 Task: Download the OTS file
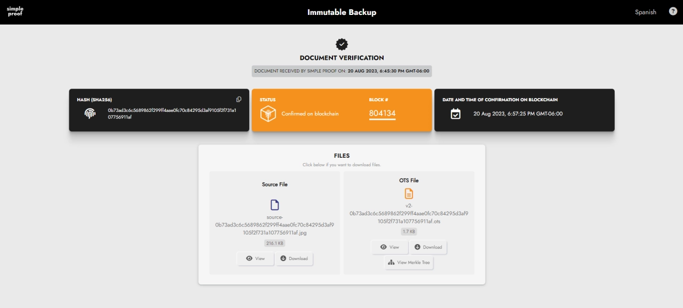(x=428, y=247)
